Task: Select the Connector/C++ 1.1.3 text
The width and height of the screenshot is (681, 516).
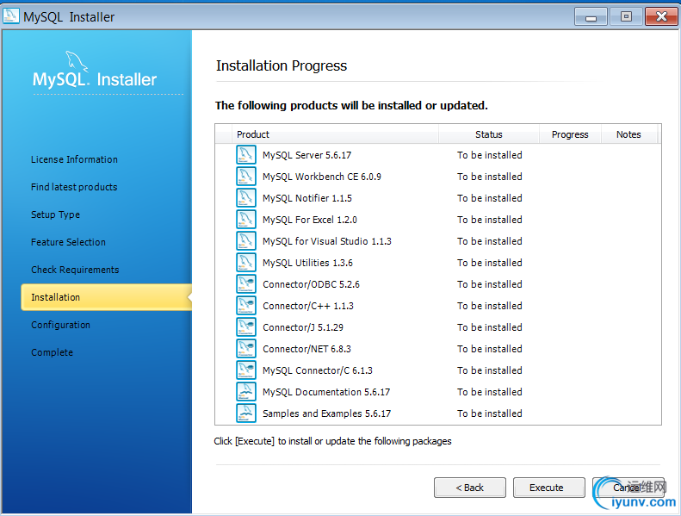Action: (x=308, y=306)
